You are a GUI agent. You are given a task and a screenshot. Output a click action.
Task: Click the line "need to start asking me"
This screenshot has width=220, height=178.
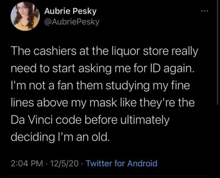coord(102,69)
